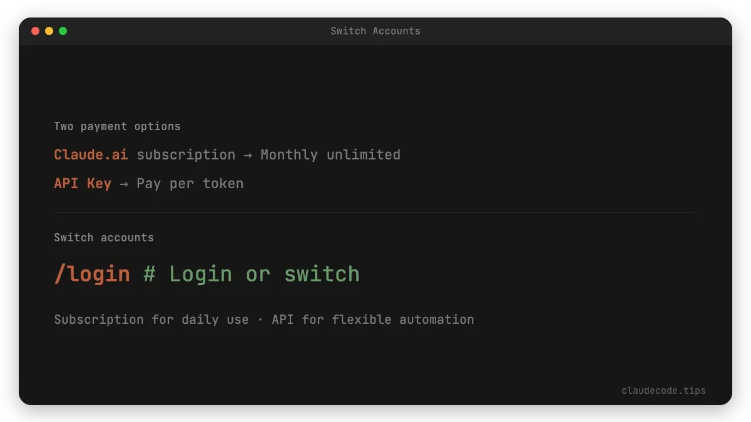751x422 pixels.
Task: Click 'Subscription for daily use' footer text
Action: coord(150,319)
